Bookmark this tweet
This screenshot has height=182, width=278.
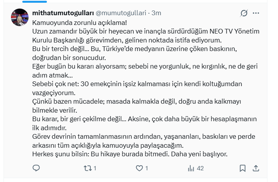point(242,168)
